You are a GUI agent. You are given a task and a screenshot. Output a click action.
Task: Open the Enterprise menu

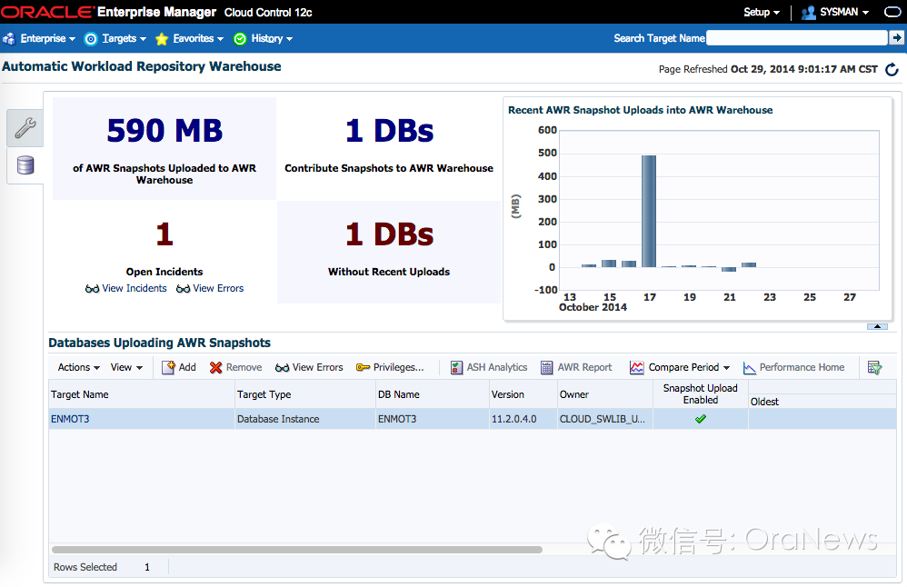[47, 39]
